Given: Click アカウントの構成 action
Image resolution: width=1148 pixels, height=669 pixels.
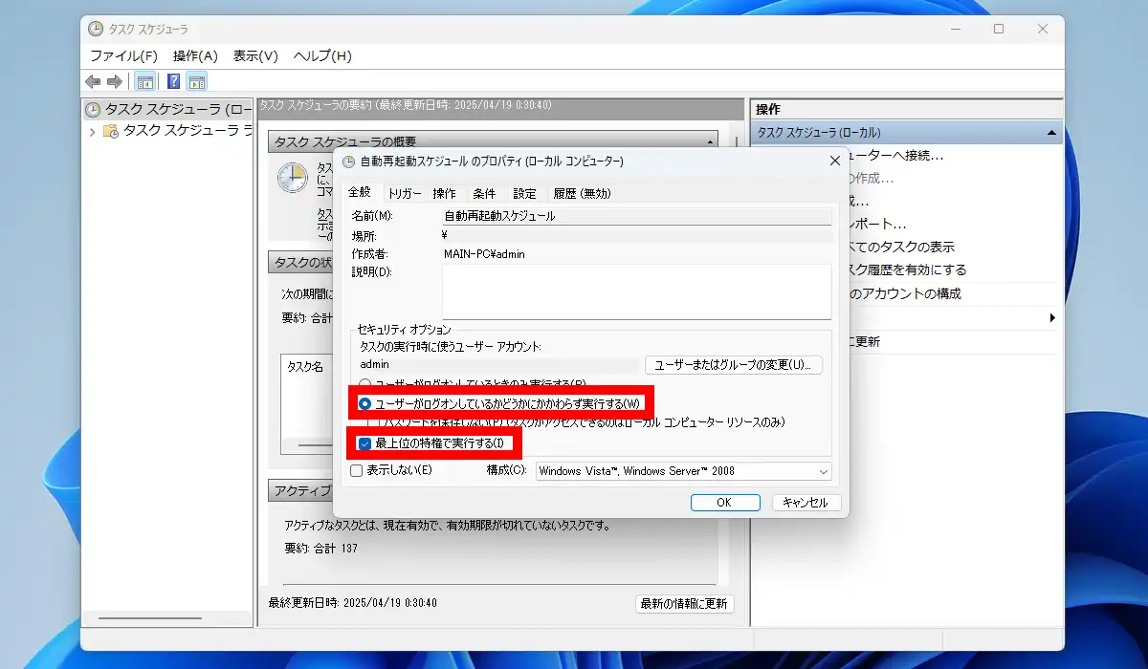Looking at the screenshot, I should (905, 293).
